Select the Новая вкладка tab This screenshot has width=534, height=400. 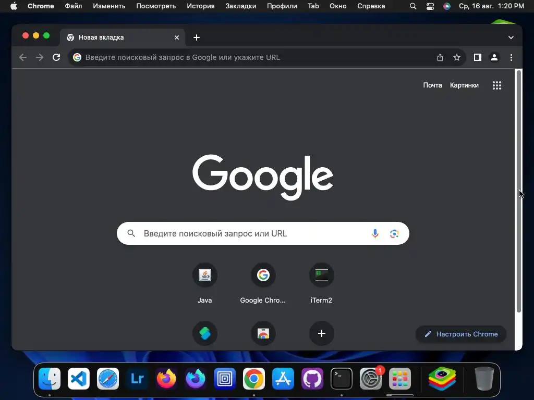(x=123, y=37)
